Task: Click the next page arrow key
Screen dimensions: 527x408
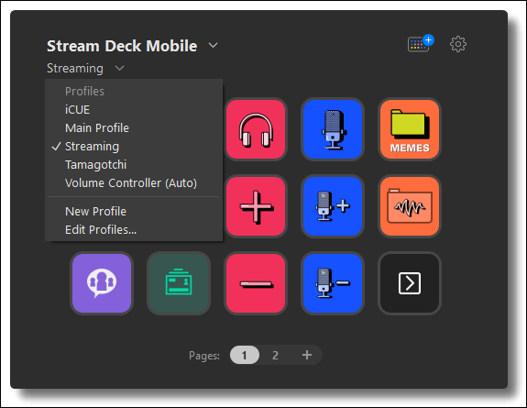Action: pyautogui.click(x=410, y=283)
